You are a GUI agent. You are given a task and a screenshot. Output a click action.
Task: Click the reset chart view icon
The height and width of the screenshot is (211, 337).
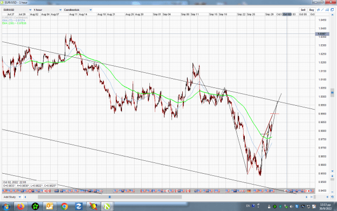pos(332,197)
